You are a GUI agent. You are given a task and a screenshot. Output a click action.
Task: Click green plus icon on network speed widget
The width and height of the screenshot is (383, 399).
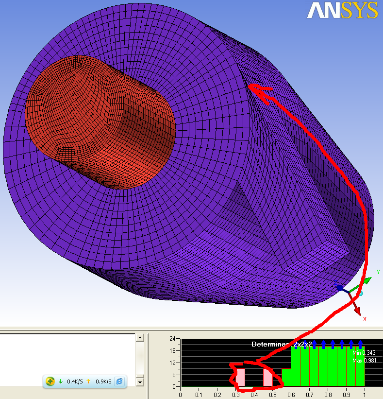[x=50, y=381]
